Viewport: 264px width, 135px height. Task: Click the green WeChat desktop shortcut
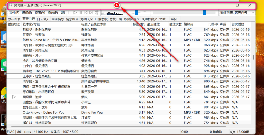[4, 65]
